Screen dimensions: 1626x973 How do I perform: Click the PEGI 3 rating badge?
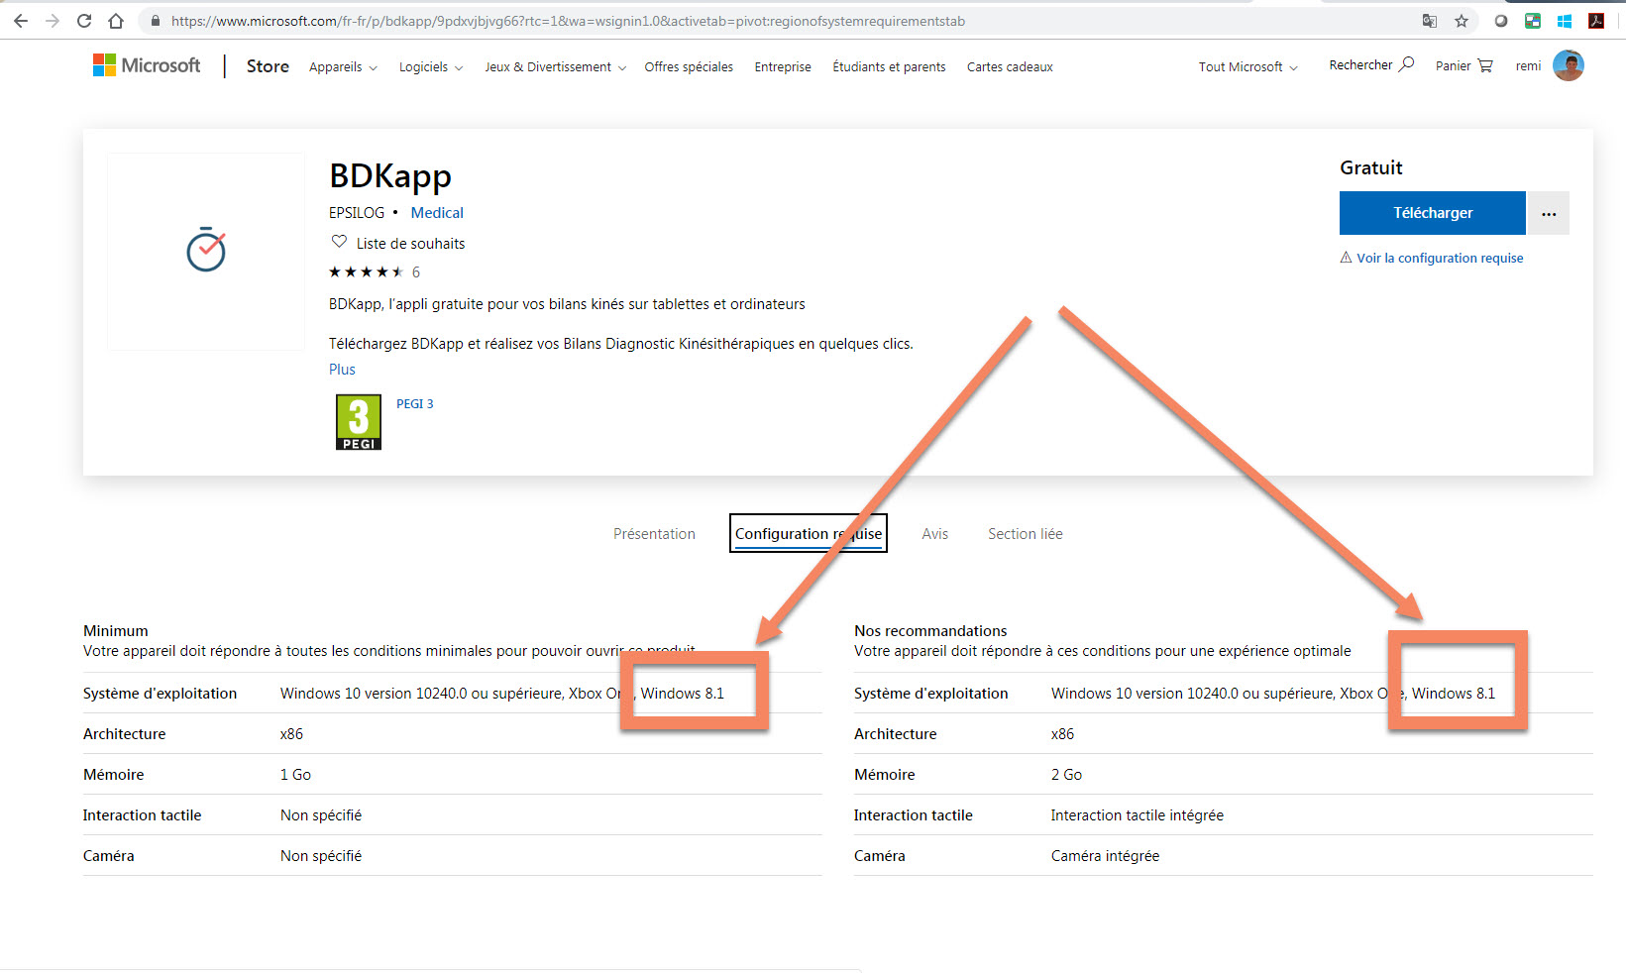point(359,422)
